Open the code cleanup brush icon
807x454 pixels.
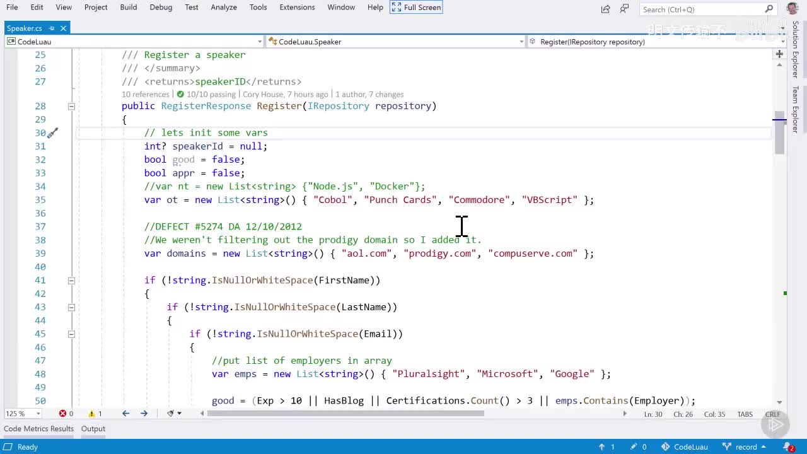(x=170, y=414)
